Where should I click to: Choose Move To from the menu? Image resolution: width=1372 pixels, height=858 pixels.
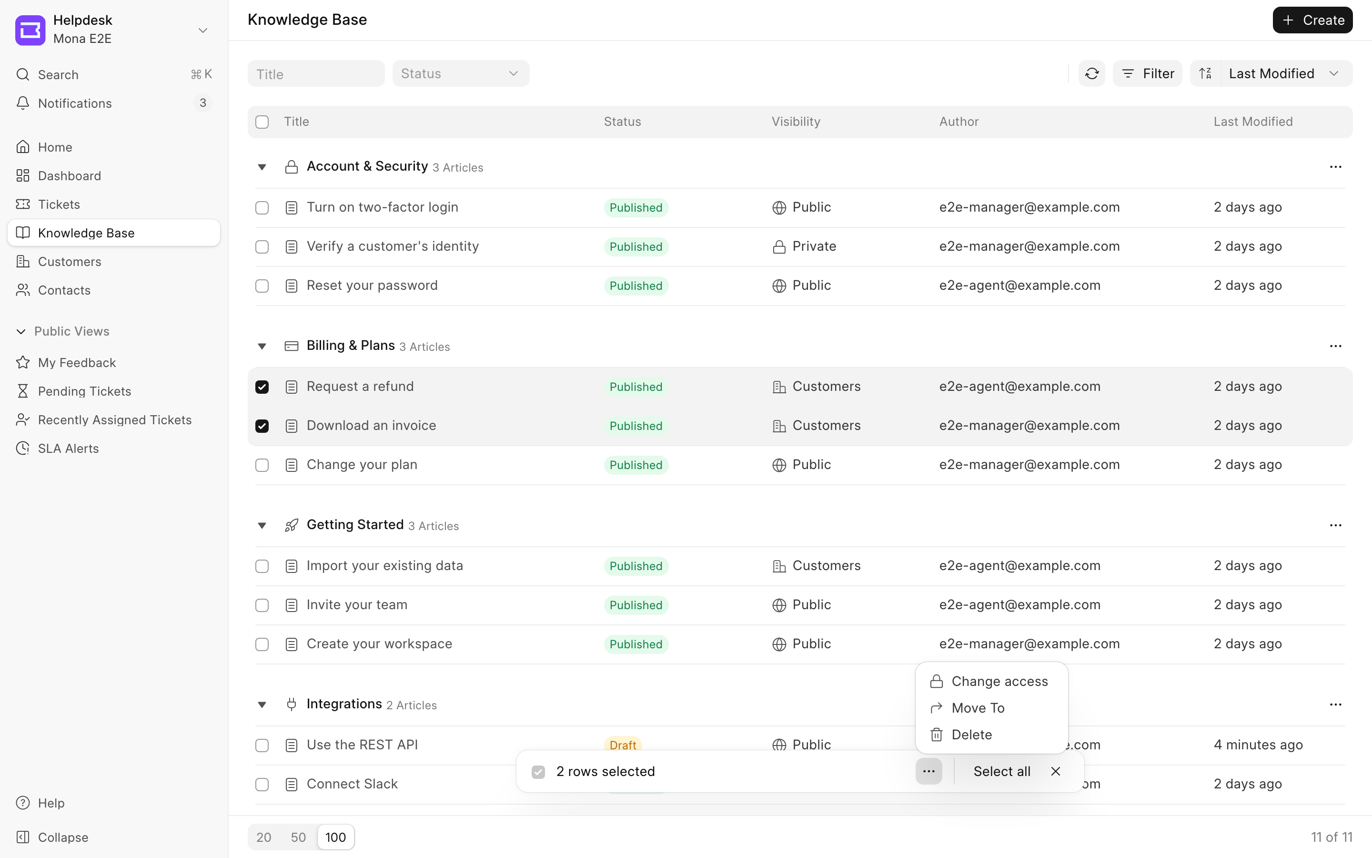991,708
